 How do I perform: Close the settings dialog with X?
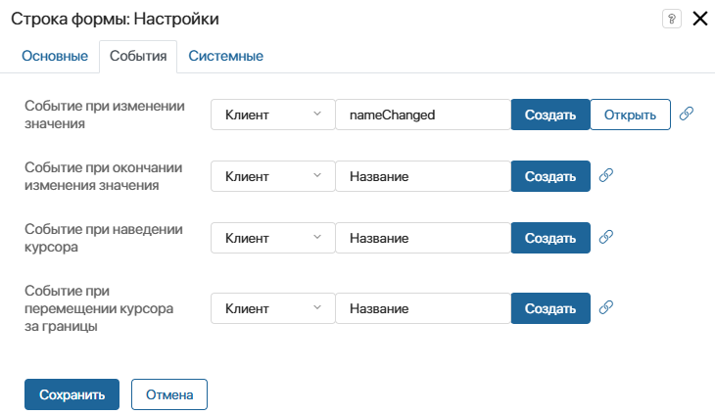click(699, 19)
